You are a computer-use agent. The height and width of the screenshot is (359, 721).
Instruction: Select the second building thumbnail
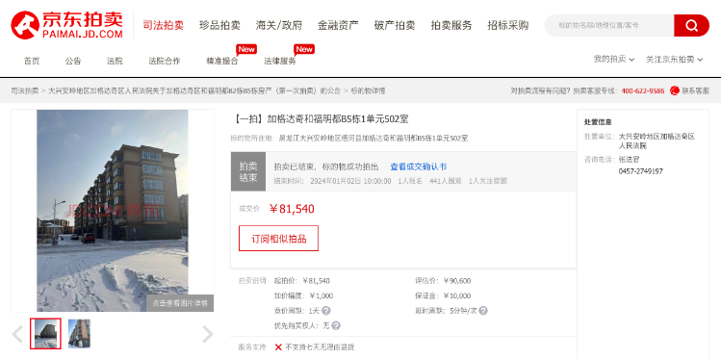[79, 334]
